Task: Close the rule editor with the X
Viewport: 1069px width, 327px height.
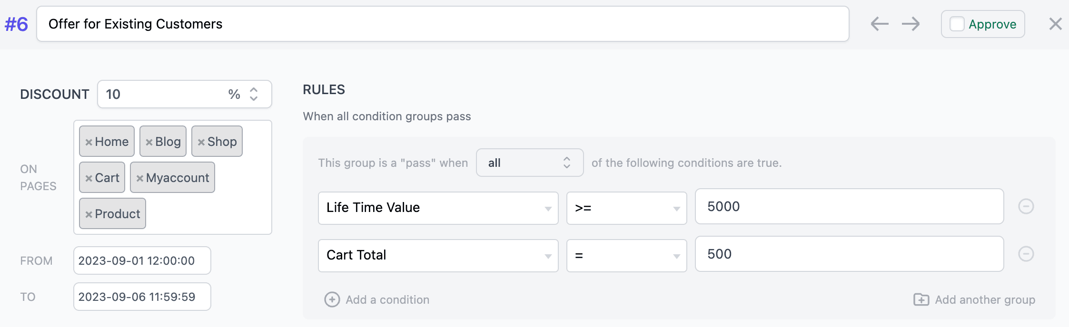Action: 1056,23
